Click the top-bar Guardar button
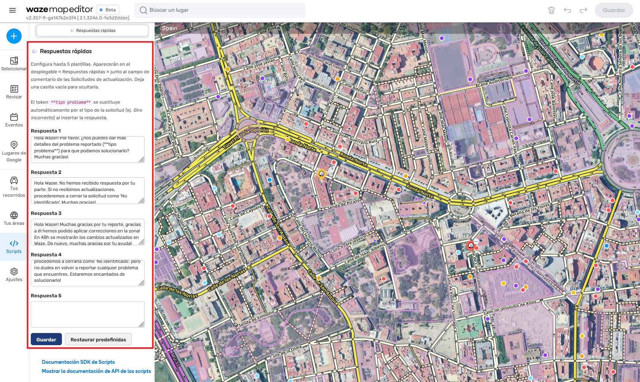640x382 pixels. (614, 10)
